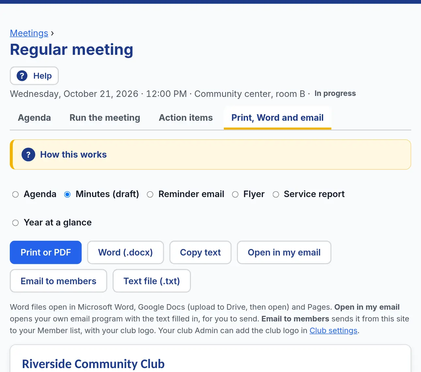
Task: Choose Year at a glance option
Action: tap(15, 223)
